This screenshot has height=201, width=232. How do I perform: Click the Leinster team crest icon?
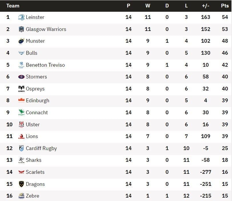(21, 17)
